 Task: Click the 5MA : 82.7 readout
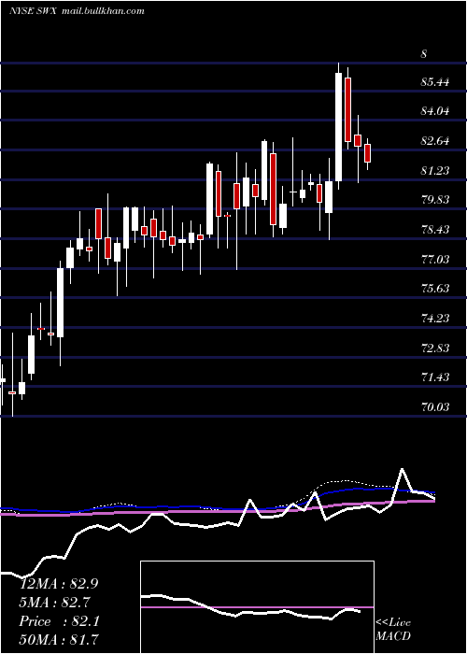pyautogui.click(x=55, y=603)
